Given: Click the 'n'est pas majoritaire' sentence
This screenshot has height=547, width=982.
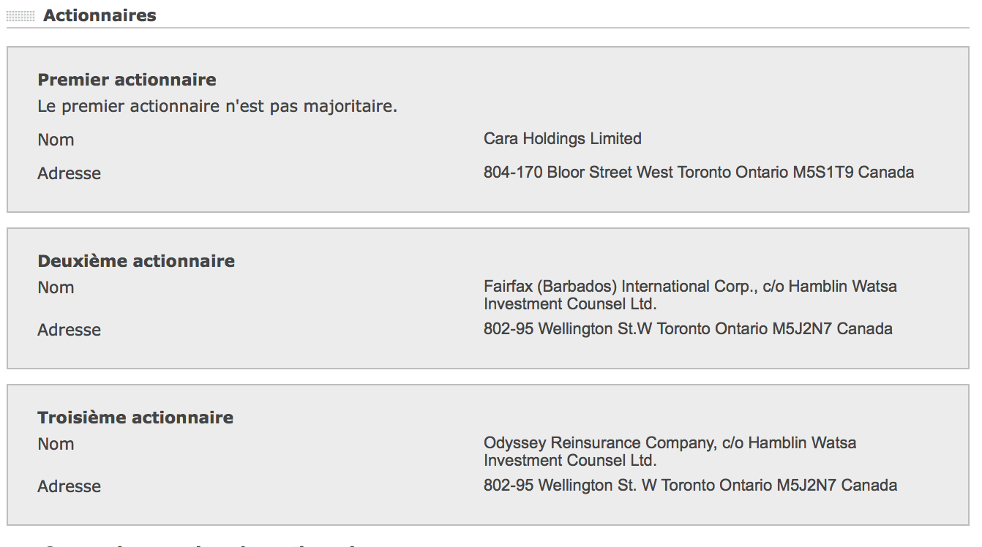Looking at the screenshot, I should coord(217,106).
